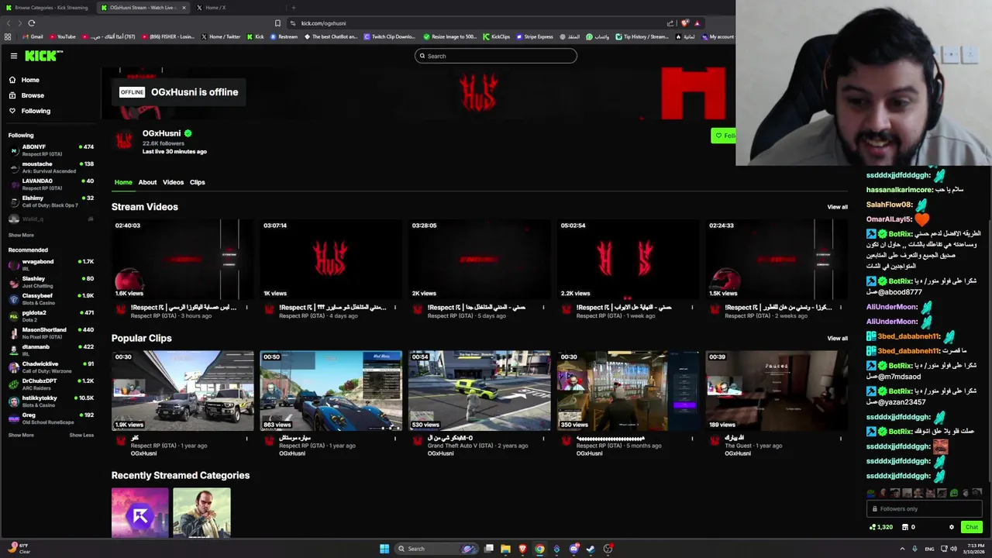Open Following in the sidebar

[36, 111]
